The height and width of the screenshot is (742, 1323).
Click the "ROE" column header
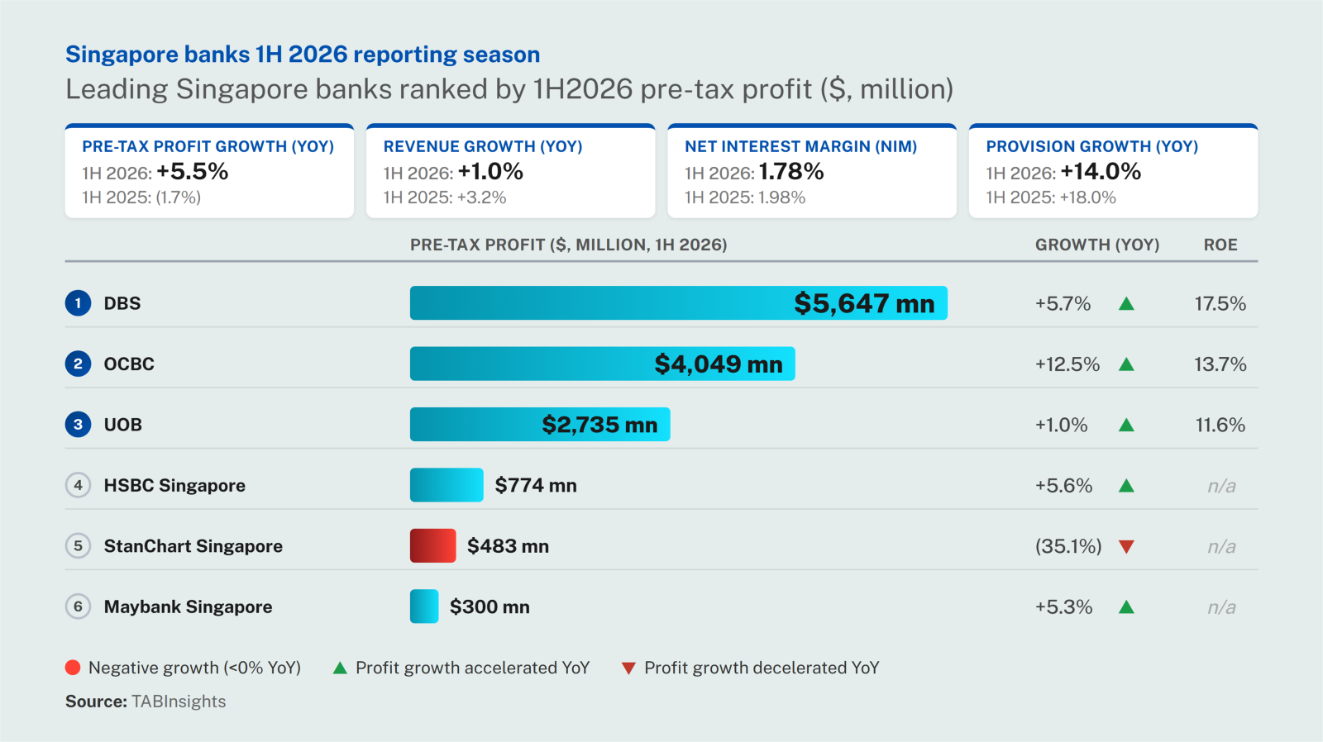click(x=1220, y=245)
